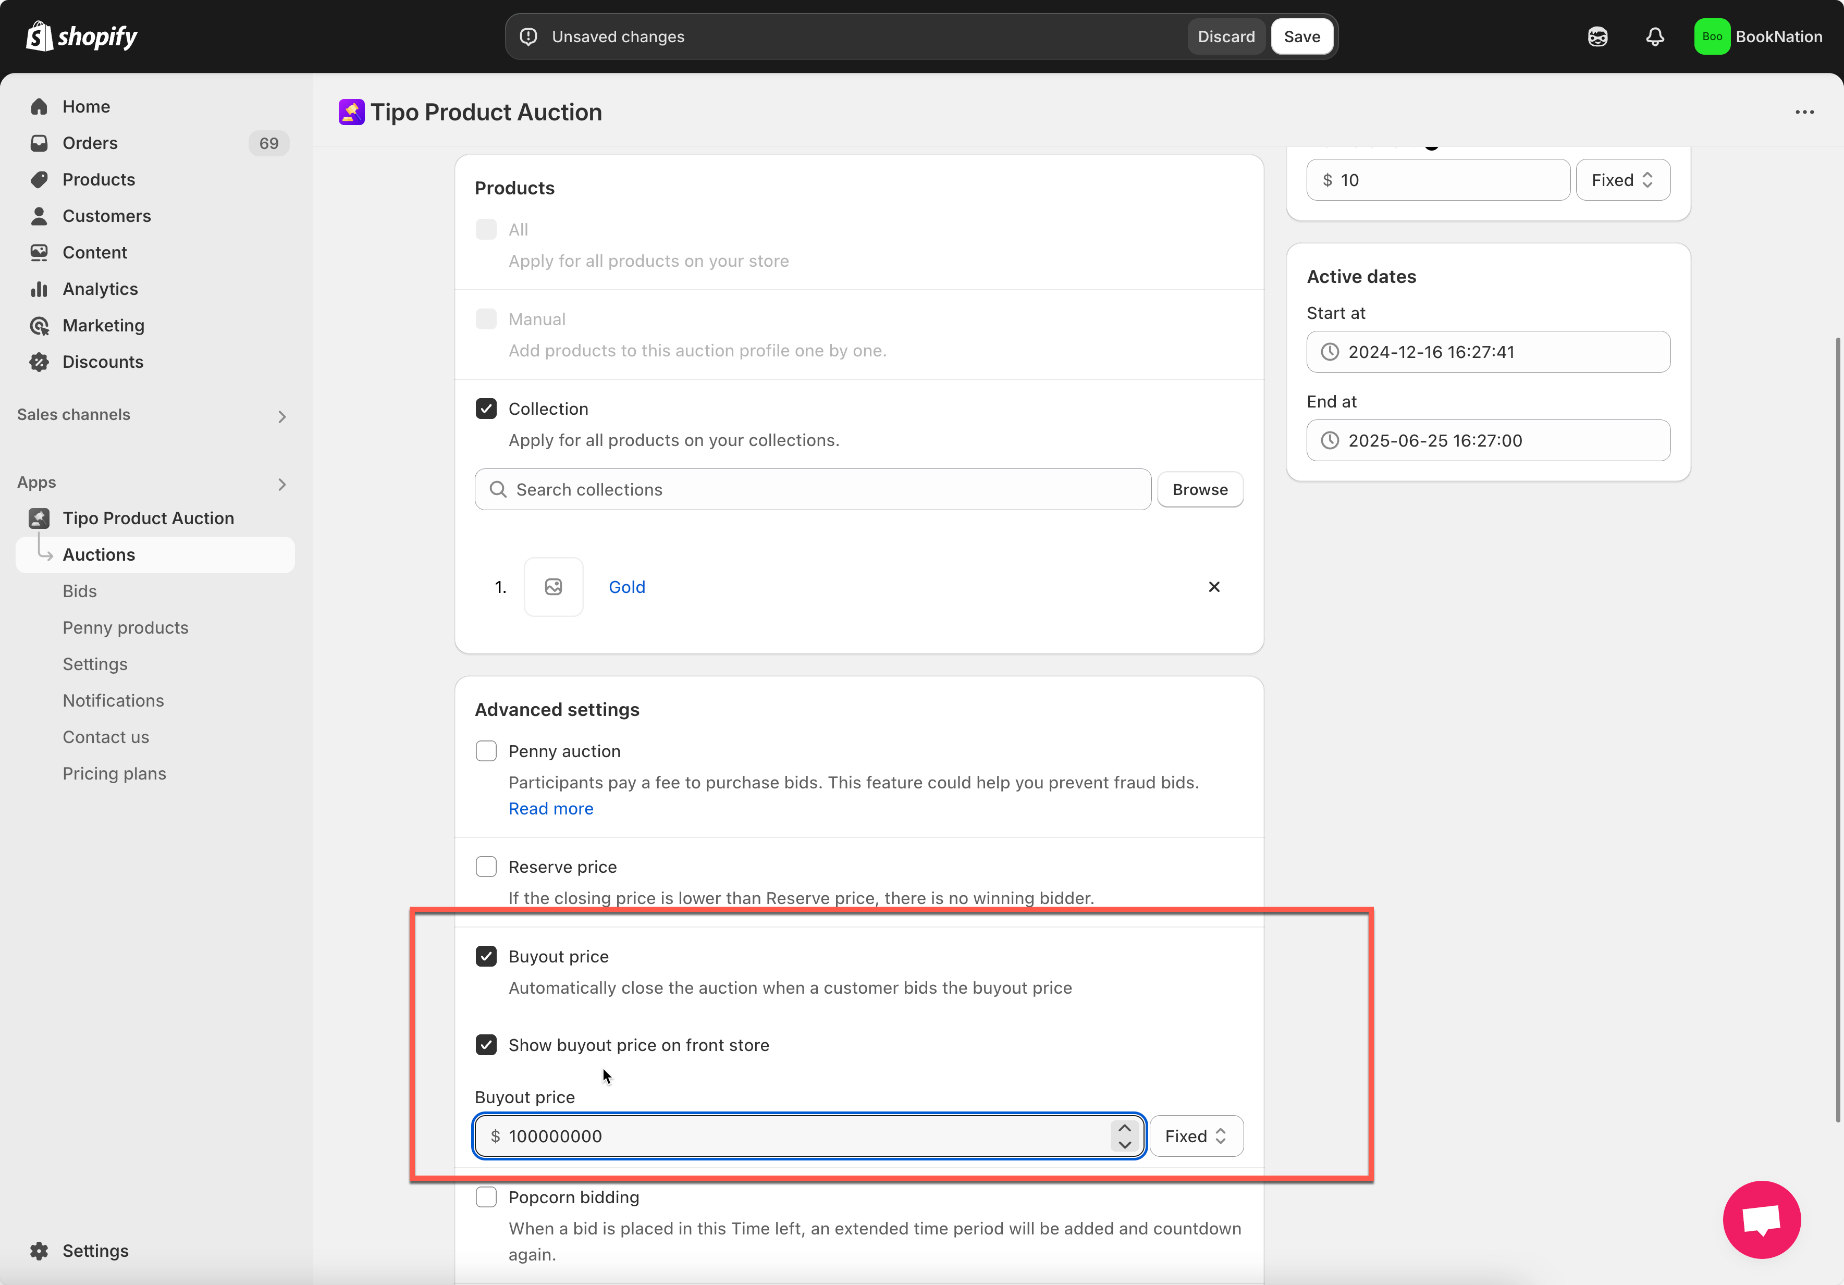Click the Gold collection image thumbnail
The height and width of the screenshot is (1285, 1844).
coord(554,587)
